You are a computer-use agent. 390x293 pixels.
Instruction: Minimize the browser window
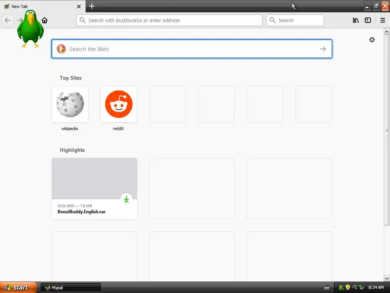[x=367, y=6]
